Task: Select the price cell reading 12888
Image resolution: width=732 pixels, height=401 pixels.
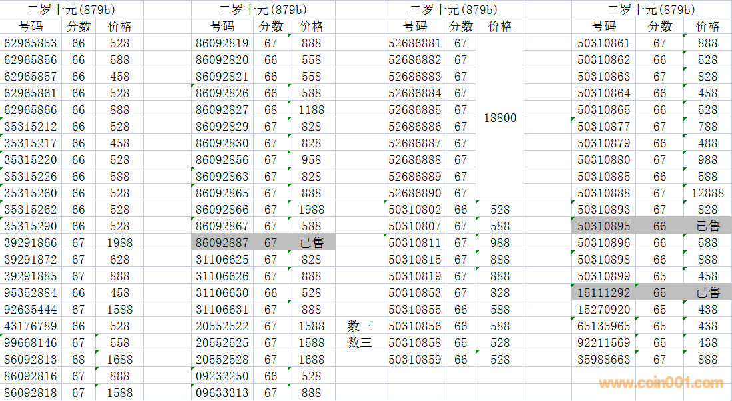Action: [x=707, y=193]
